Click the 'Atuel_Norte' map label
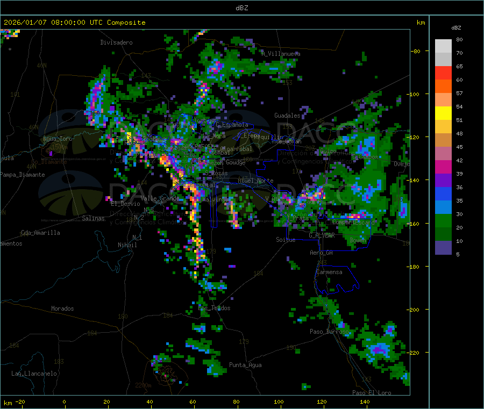 255,181
